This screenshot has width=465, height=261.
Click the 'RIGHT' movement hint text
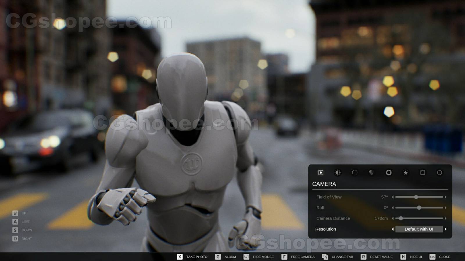[27, 238]
